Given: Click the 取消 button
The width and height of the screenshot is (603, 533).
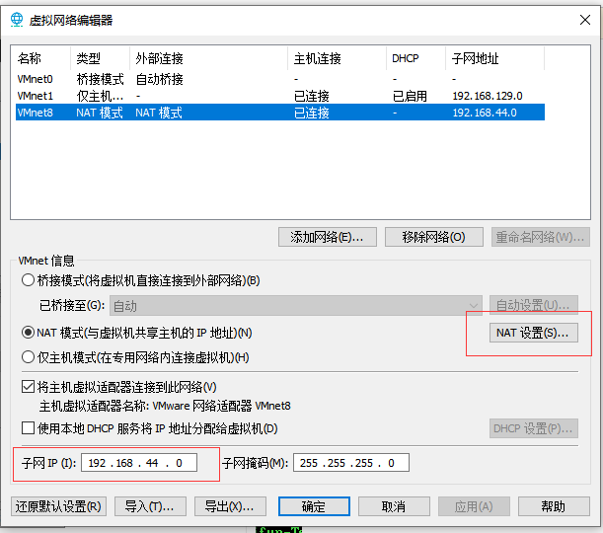Looking at the screenshot, I should [394, 506].
